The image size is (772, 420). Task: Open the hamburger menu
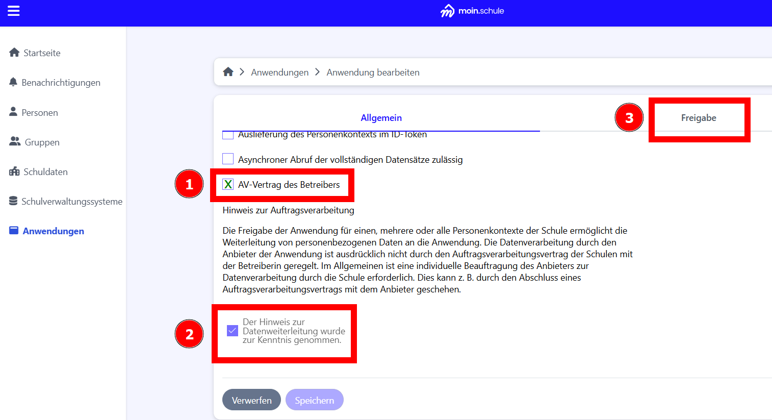pyautogui.click(x=14, y=11)
